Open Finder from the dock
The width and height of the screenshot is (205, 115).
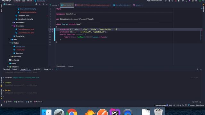tap(46, 112)
